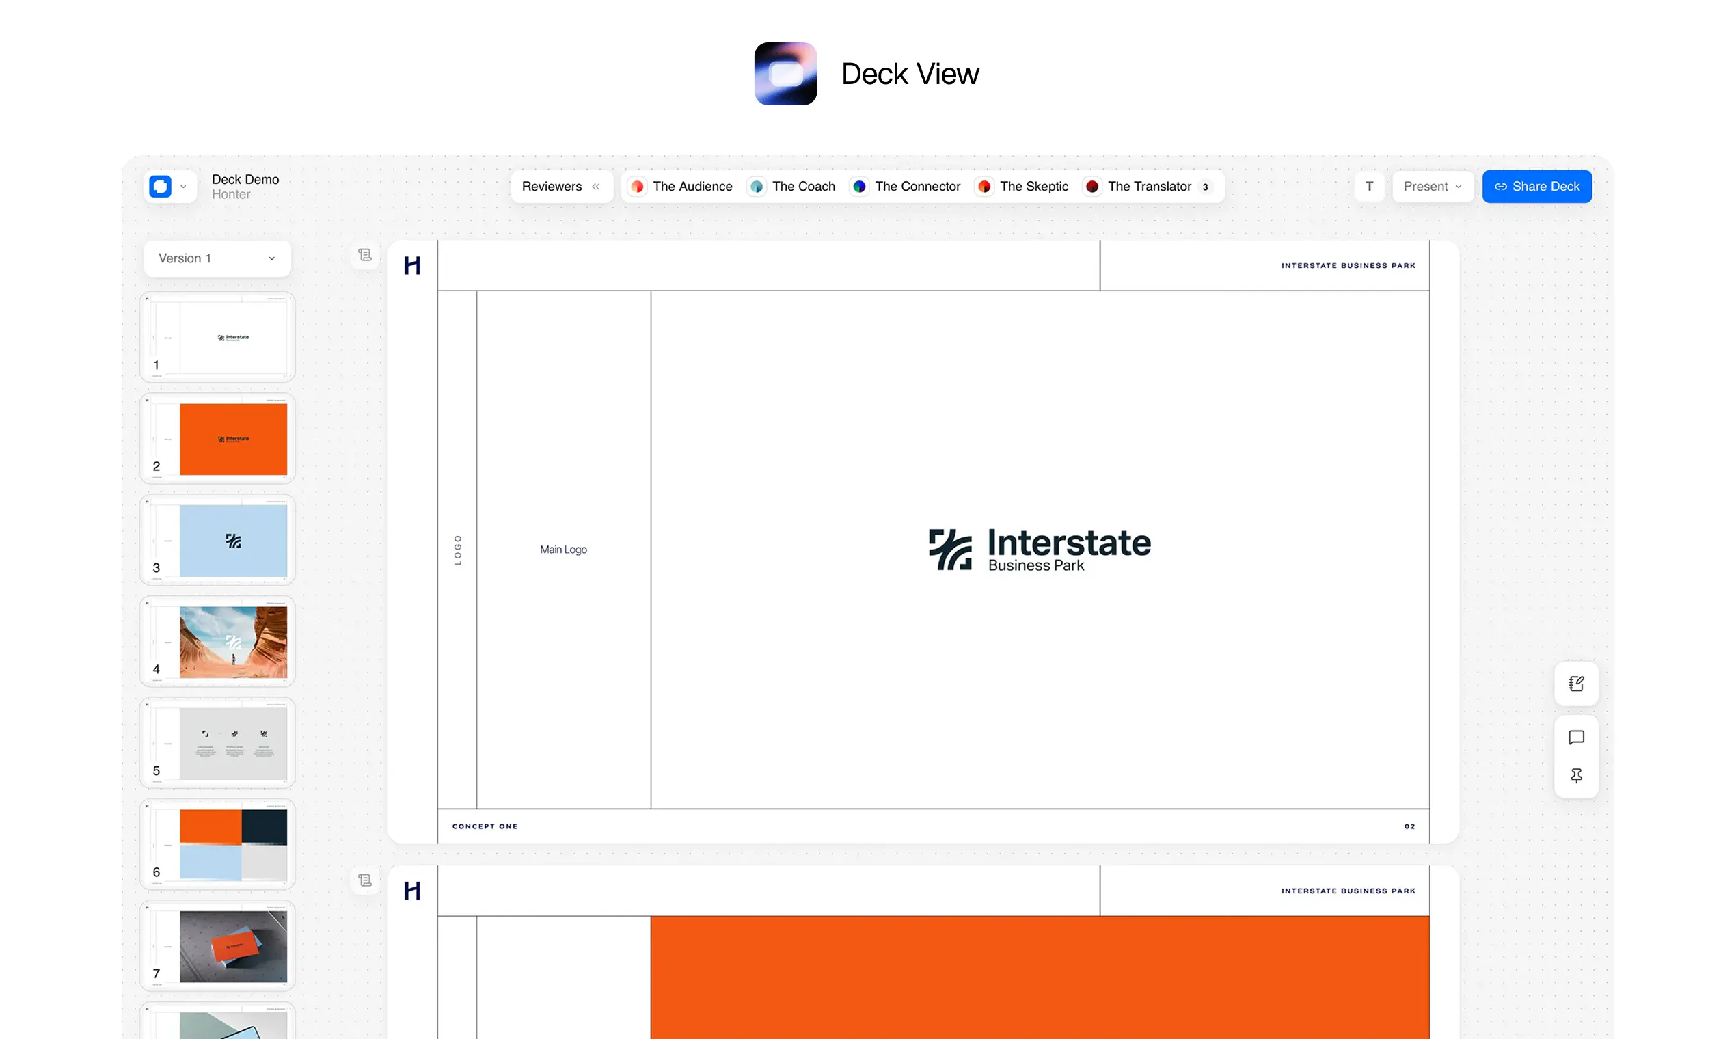1736x1039 pixels.
Task: Open slide 7 business card thumbnail
Action: [x=218, y=946]
